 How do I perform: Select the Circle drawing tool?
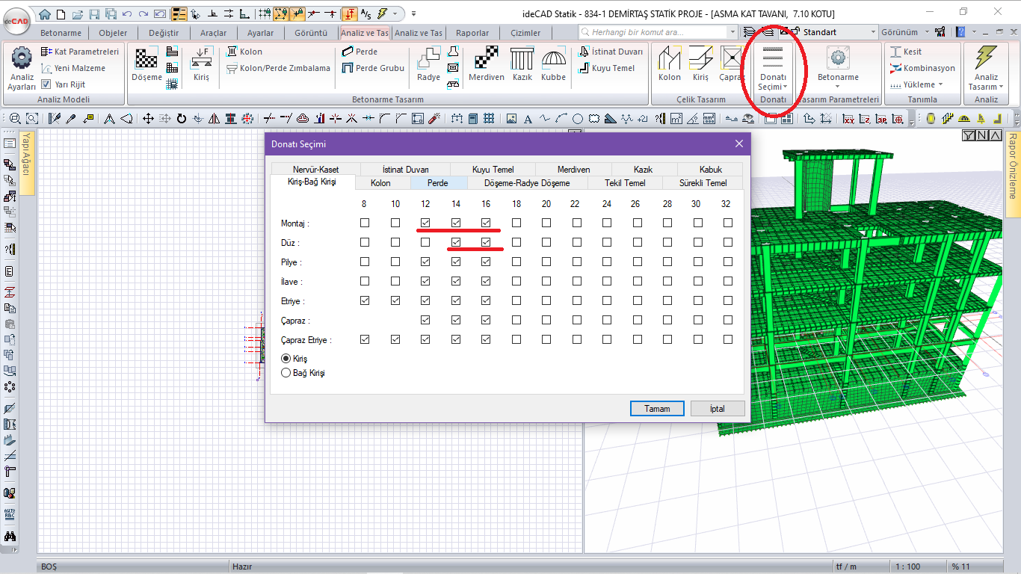577,118
